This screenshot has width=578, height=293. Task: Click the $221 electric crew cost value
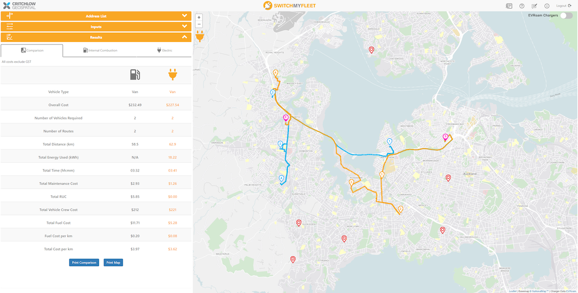click(172, 210)
